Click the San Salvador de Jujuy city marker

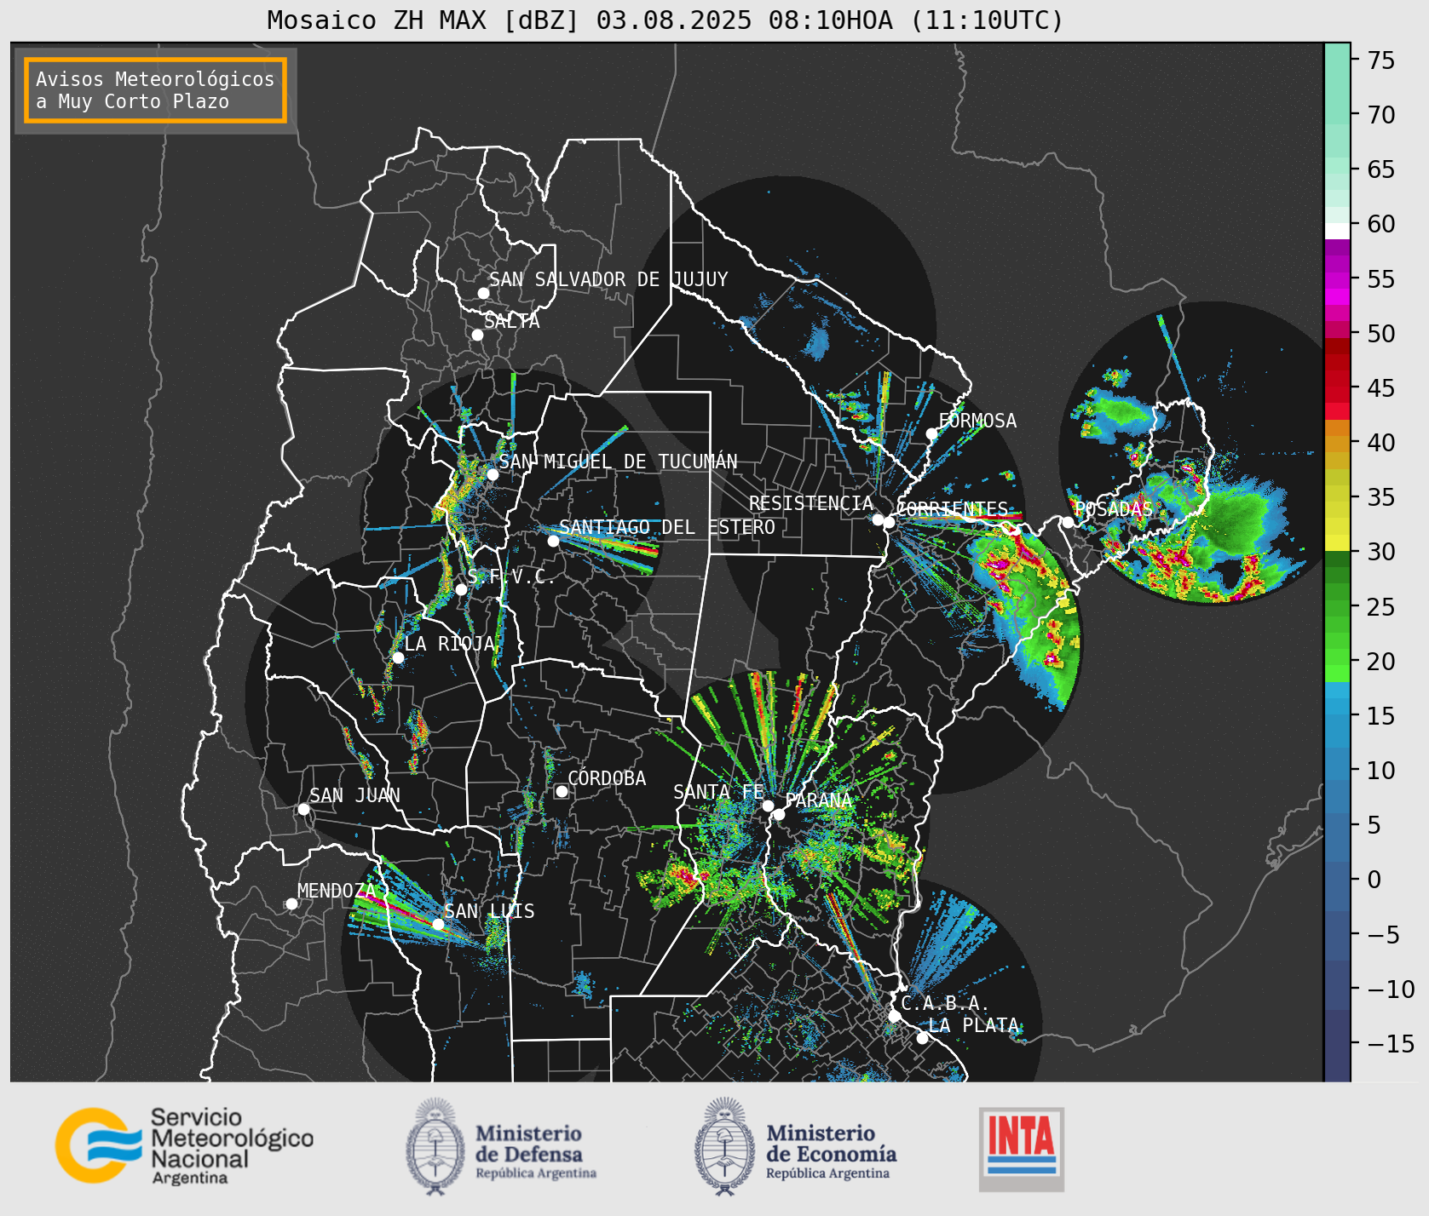pos(483,293)
